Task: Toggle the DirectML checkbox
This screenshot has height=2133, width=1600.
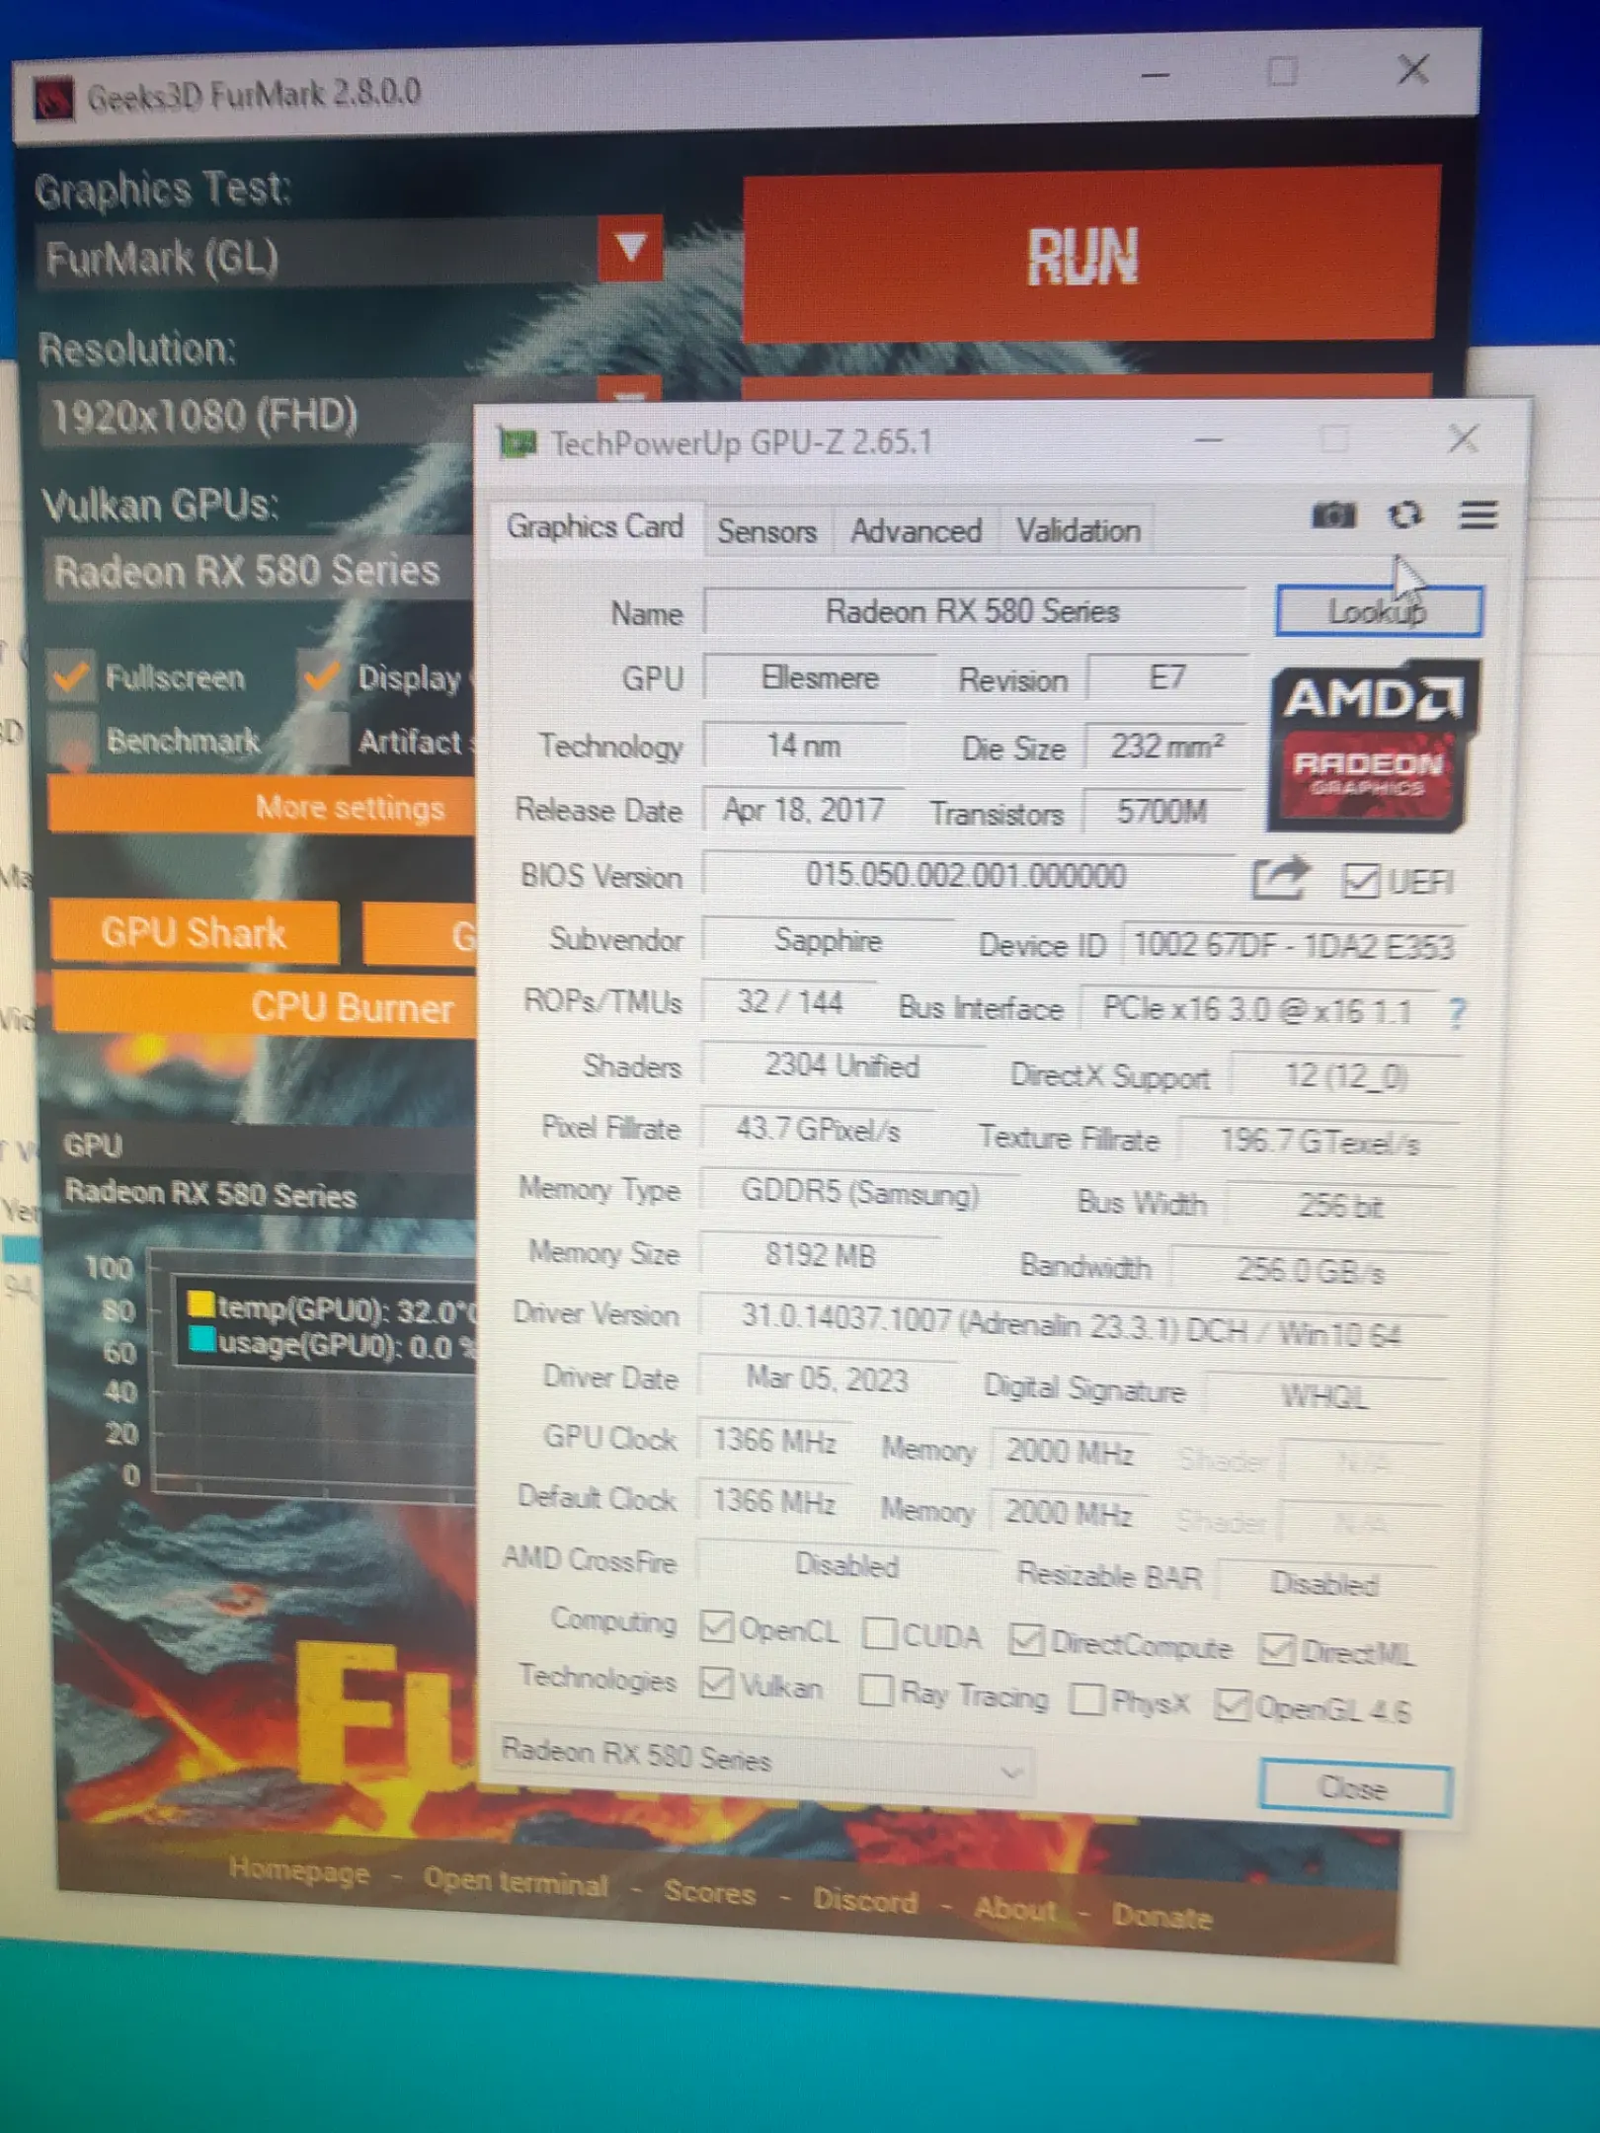Action: tap(1276, 1648)
